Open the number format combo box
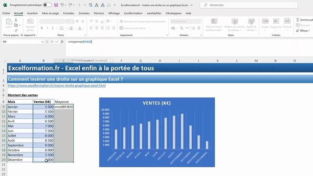Image resolution: width=313 pixels, height=176 pixels. point(186,21)
